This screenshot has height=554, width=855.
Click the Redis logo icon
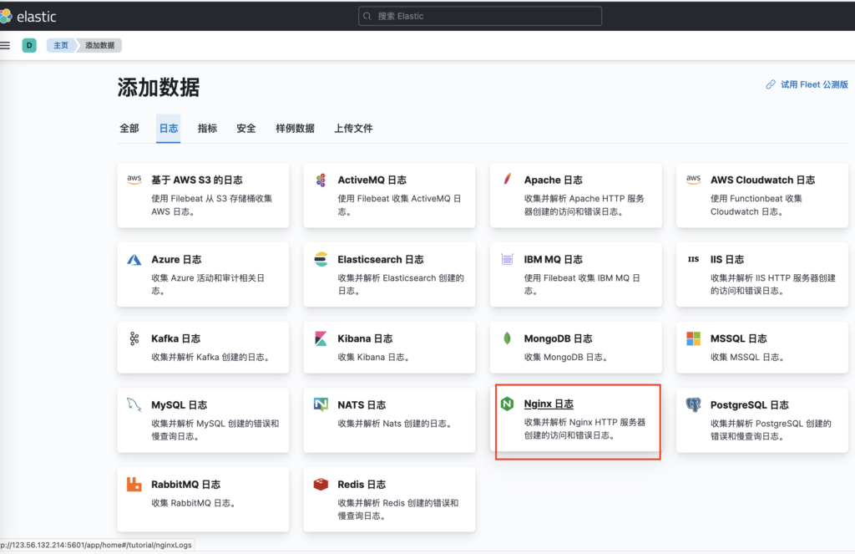321,484
